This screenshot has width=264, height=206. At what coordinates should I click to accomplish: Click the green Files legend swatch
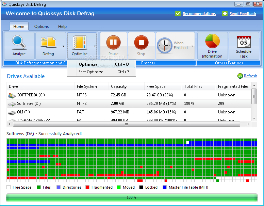click(39, 187)
